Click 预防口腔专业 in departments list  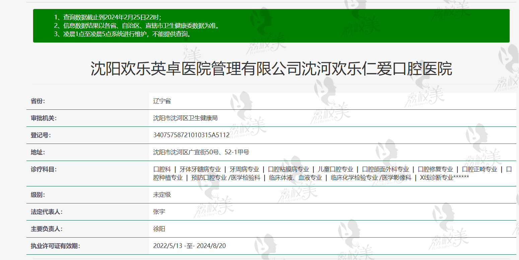209,178
